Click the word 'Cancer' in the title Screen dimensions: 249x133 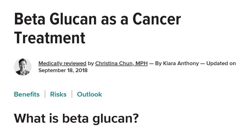pos(157,19)
